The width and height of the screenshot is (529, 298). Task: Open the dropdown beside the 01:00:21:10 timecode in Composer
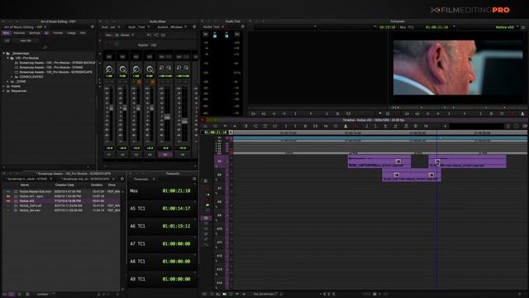click(454, 26)
